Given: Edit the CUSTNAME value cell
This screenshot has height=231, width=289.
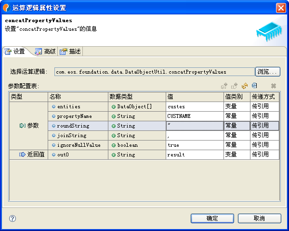Looking at the screenshot, I should (194, 116).
